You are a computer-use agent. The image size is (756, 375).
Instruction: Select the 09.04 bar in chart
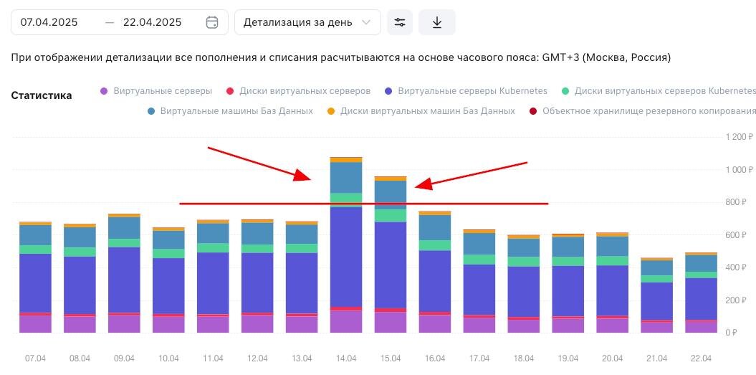tap(124, 273)
